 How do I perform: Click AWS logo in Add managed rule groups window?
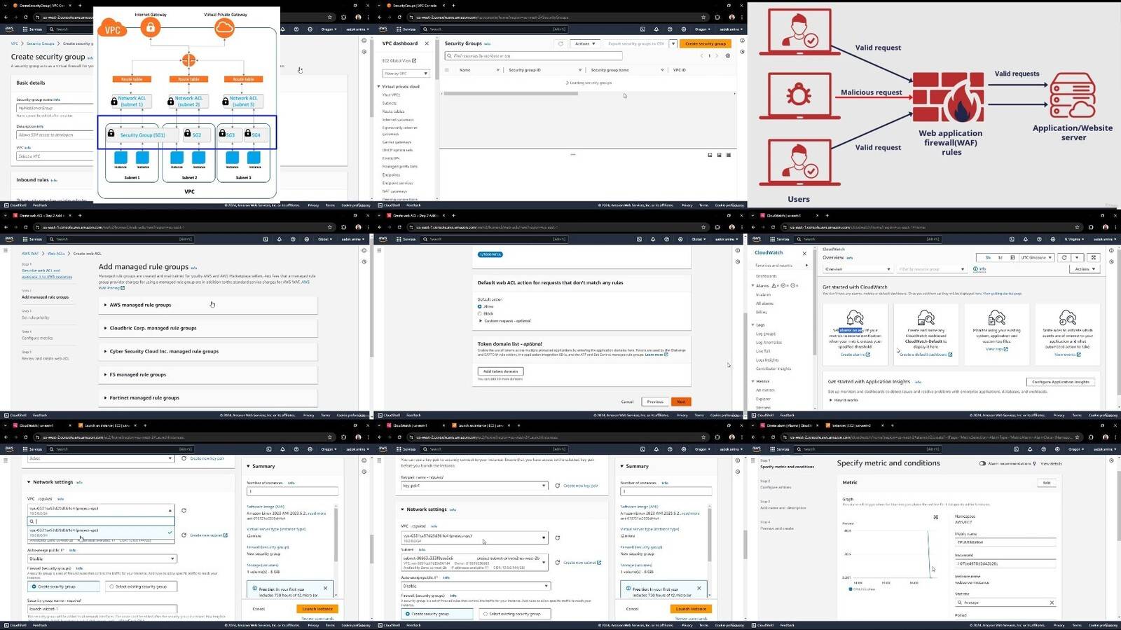(9, 239)
